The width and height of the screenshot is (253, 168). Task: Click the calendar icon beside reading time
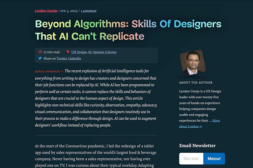click(x=40, y=52)
